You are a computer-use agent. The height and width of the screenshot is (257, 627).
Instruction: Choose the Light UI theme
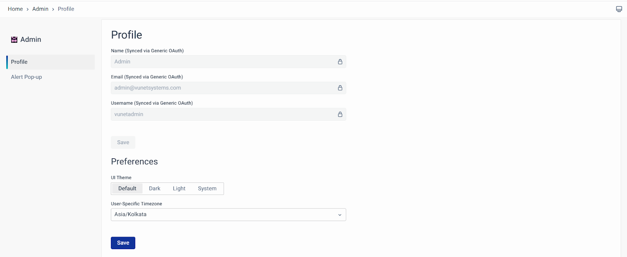click(179, 188)
